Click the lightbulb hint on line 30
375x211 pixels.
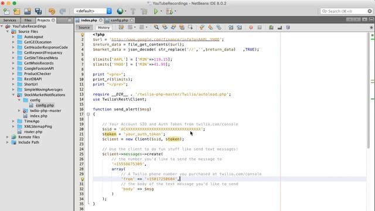click(82, 179)
